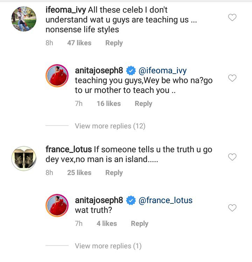Reply to anitajoseph8's "go to ur mother" comment
Image resolution: width=252 pixels, height=262 pixels.
pos(143,104)
